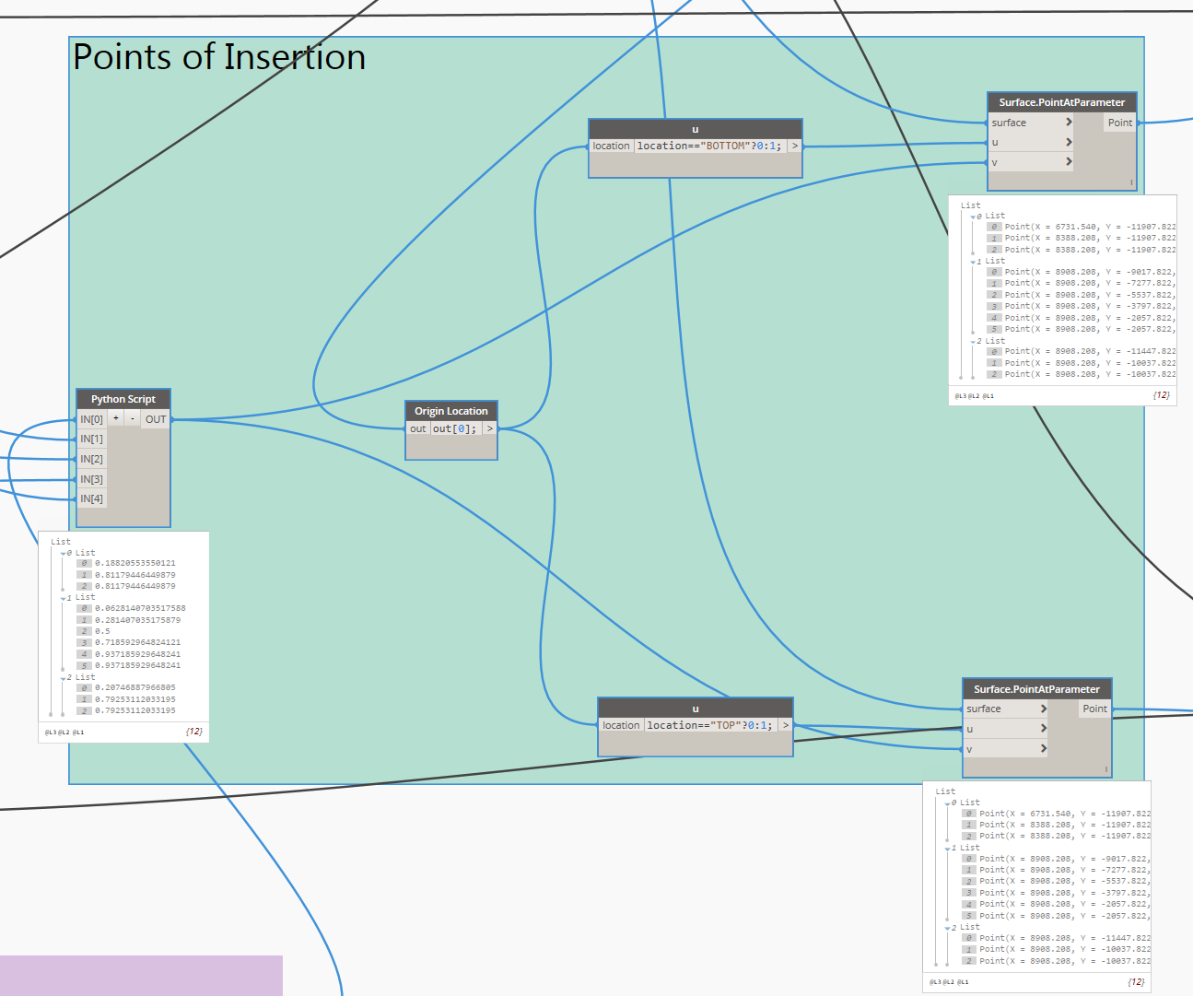Image resolution: width=1193 pixels, height=996 pixels.
Task: Click the output arrow of the TOP code block
Action: click(x=786, y=725)
